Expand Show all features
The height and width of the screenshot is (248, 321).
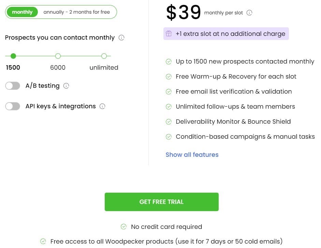pos(192,154)
